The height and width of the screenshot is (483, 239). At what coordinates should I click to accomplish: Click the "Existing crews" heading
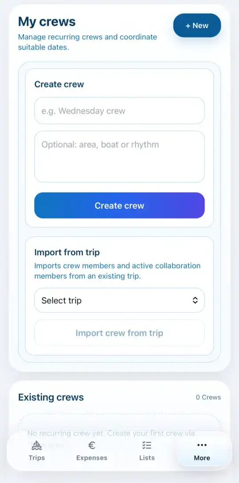[51, 397]
